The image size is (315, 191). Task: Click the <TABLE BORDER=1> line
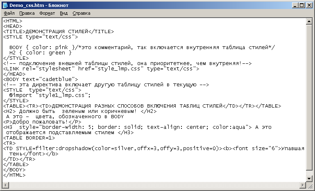29,138
